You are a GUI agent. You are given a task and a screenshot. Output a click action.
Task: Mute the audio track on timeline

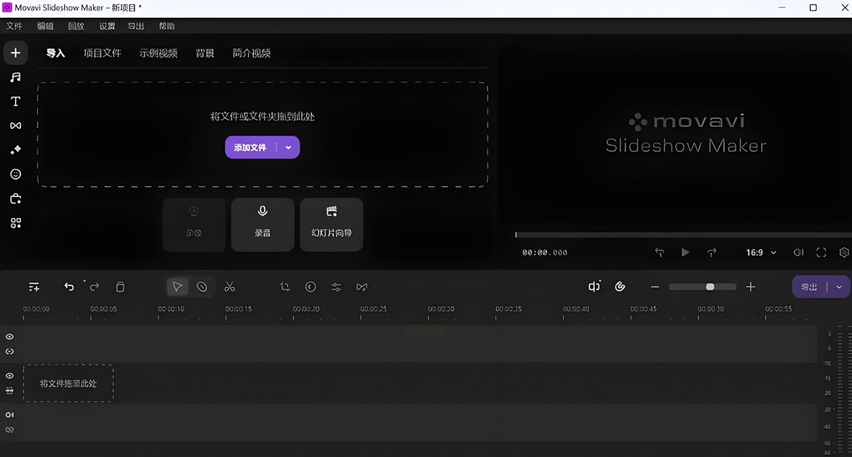[x=9, y=415]
